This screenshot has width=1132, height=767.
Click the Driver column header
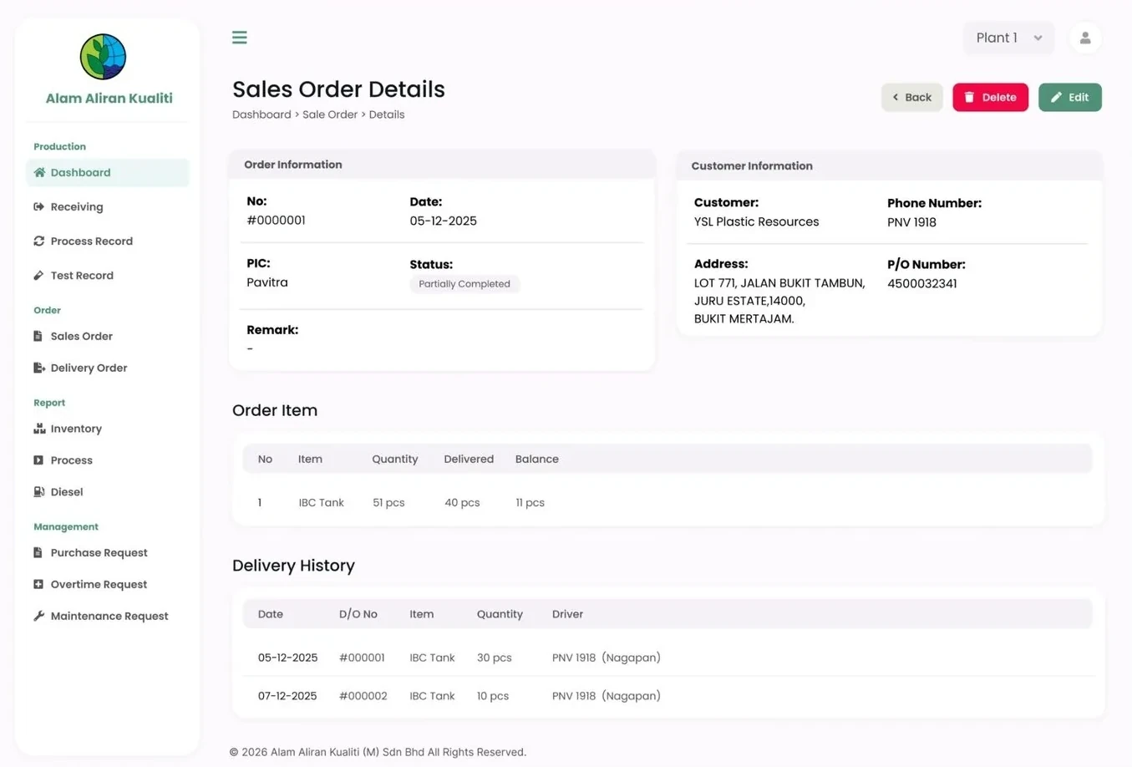pos(567,614)
